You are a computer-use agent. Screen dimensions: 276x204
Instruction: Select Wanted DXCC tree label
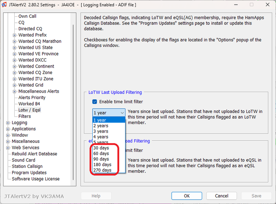tap(32, 60)
